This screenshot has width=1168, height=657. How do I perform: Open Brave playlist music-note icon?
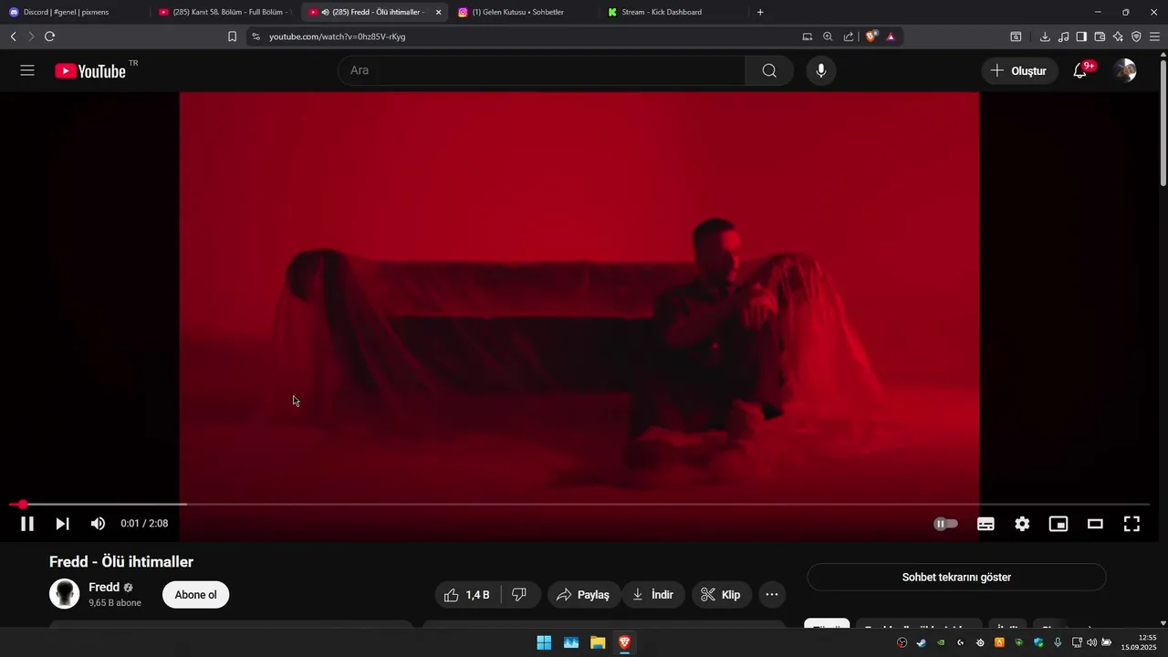pos(1063,36)
